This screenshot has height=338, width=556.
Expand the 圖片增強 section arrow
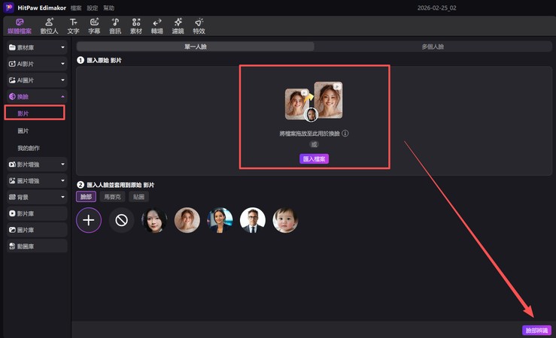(62, 180)
